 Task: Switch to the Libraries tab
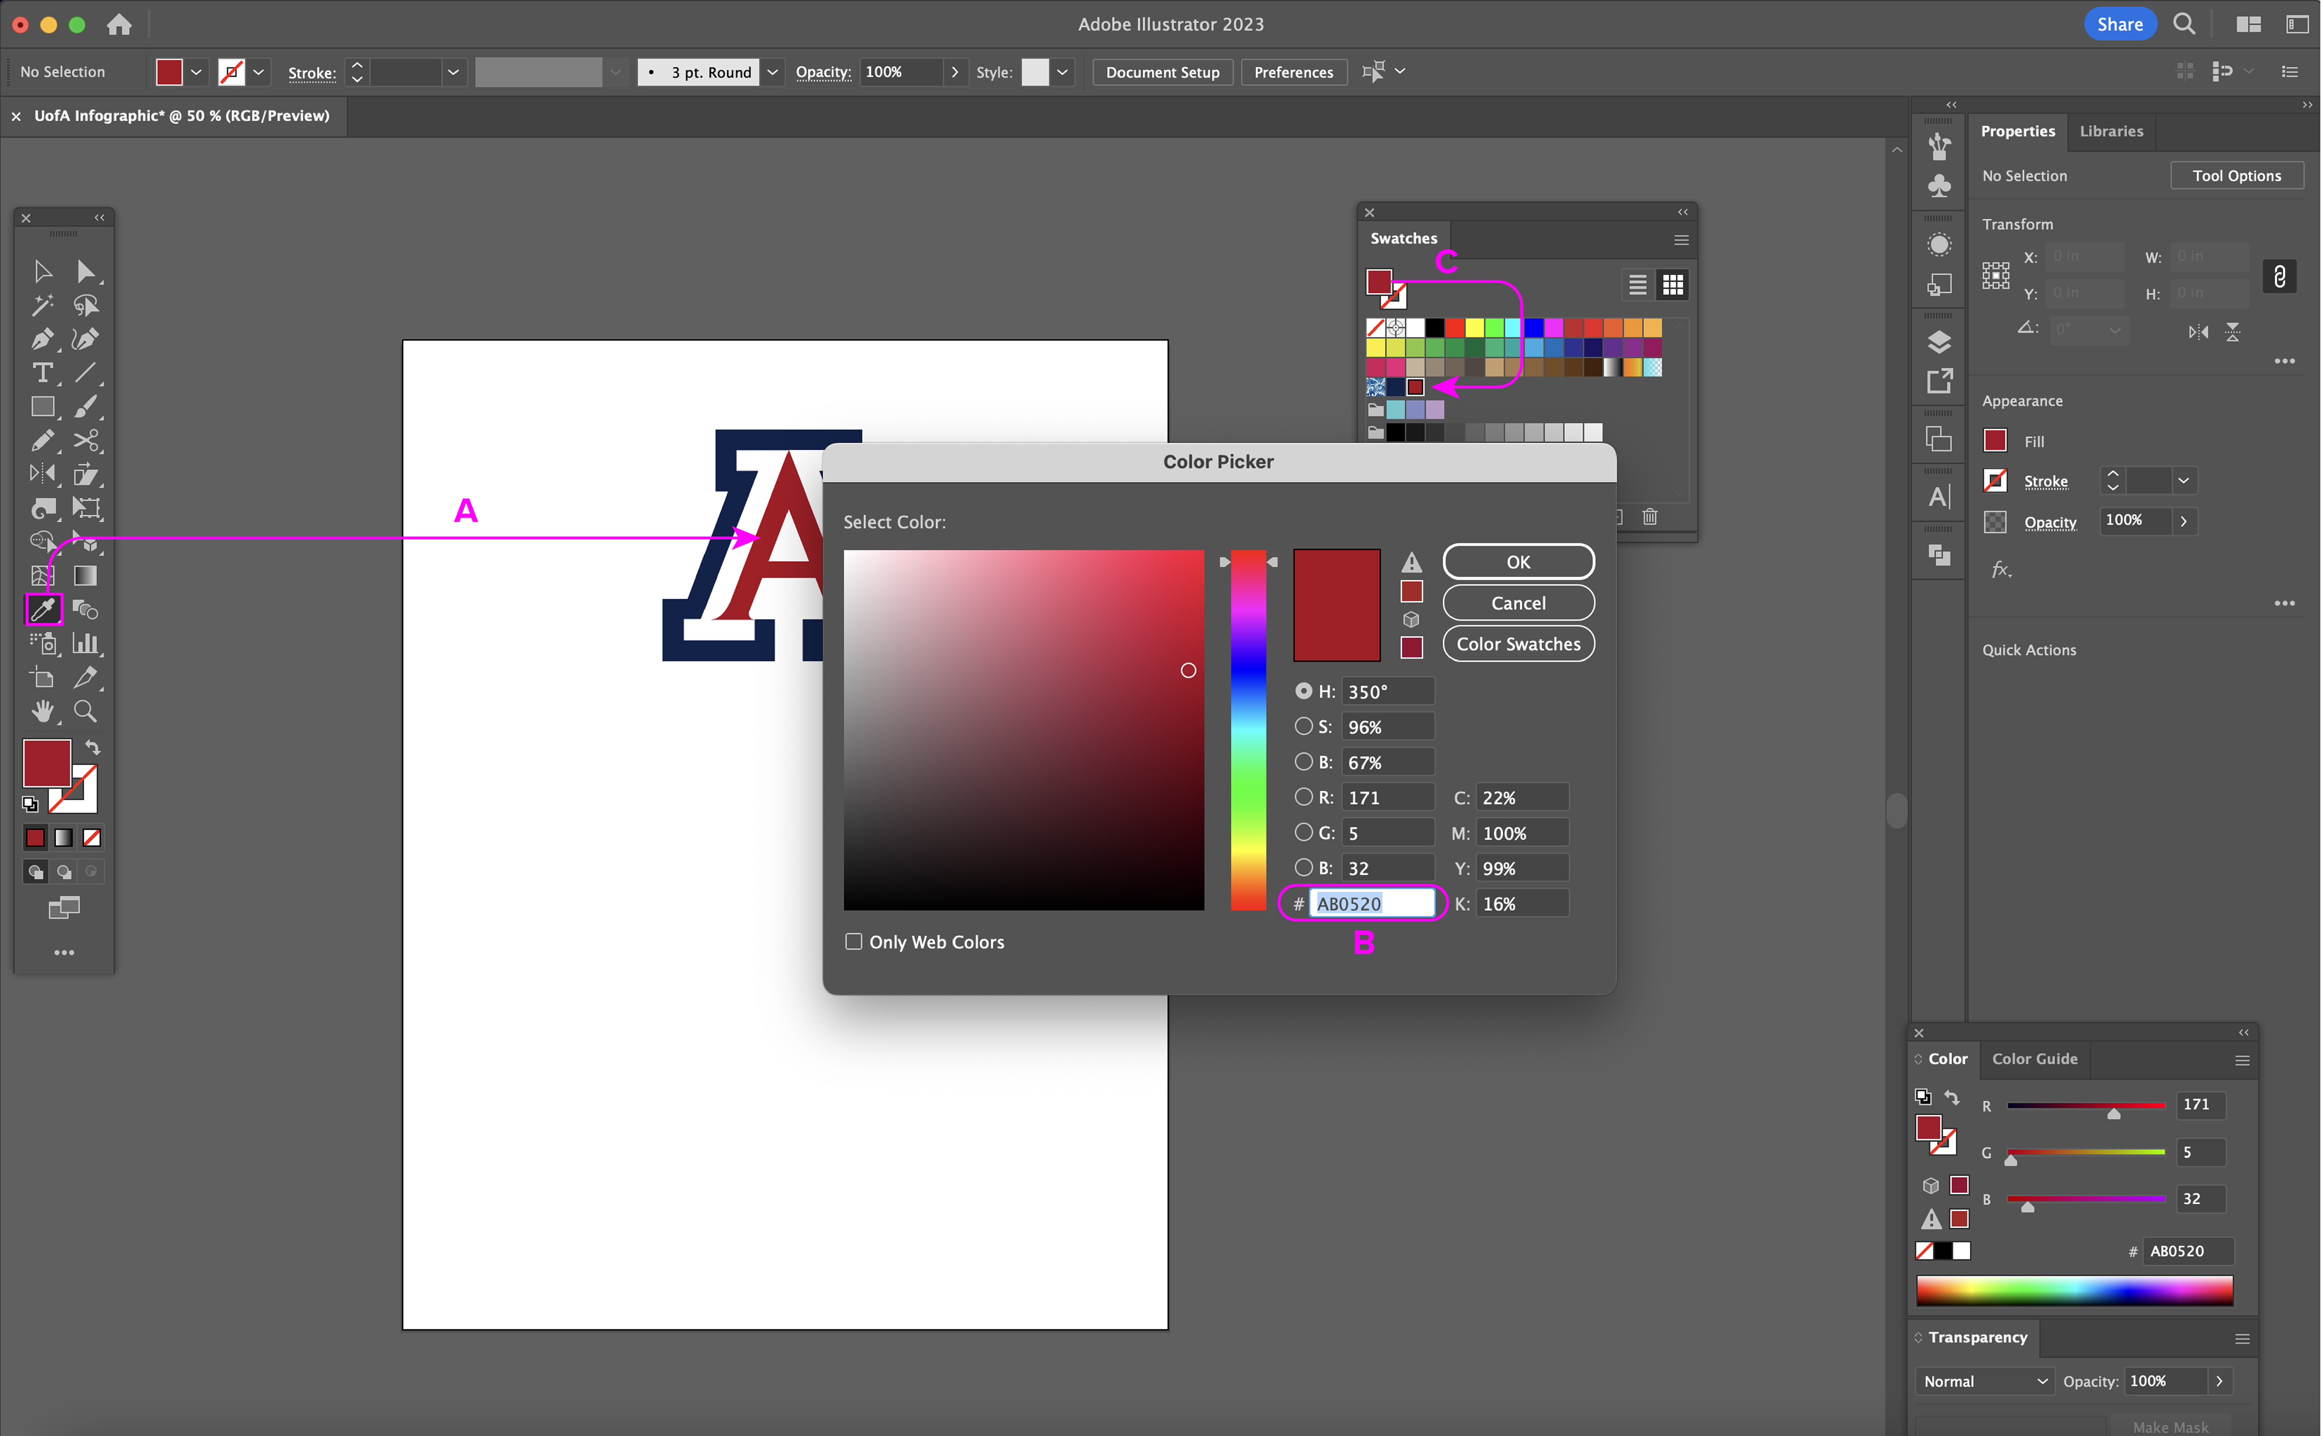pyautogui.click(x=2110, y=131)
